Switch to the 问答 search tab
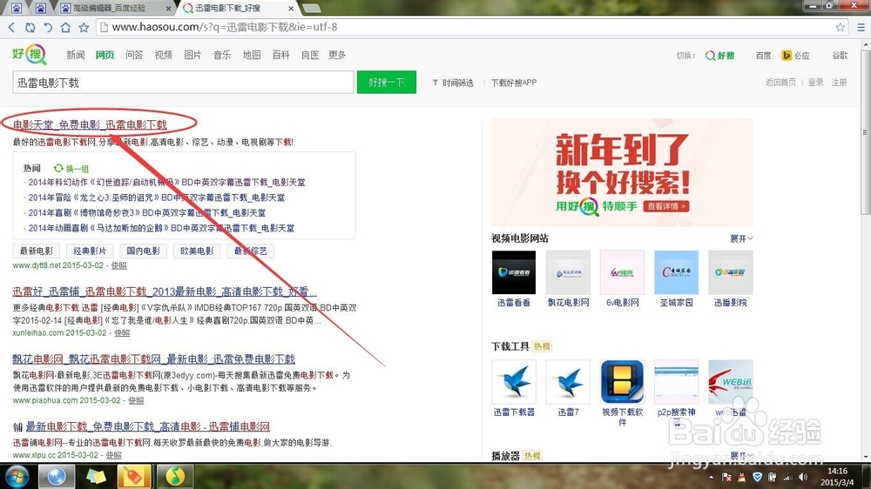Viewport: 871px width, 489px height. [x=134, y=55]
